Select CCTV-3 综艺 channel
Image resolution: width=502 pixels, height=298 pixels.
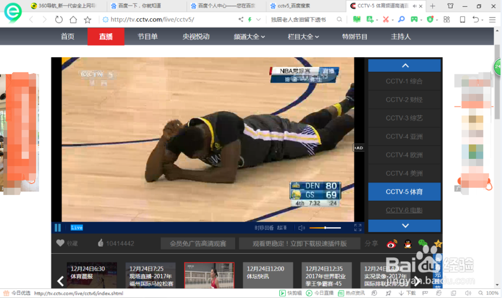point(404,118)
